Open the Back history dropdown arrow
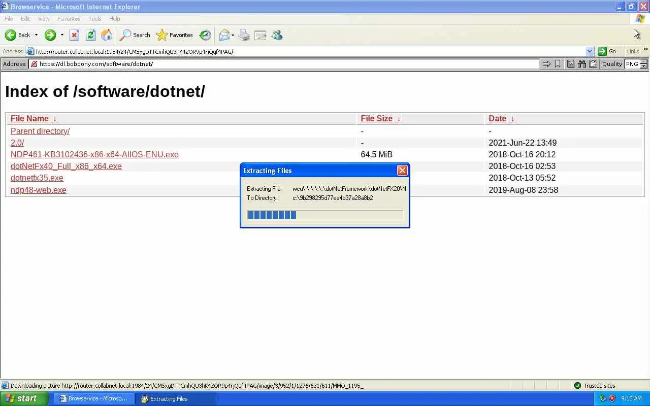This screenshot has height=406, width=650. tap(36, 35)
